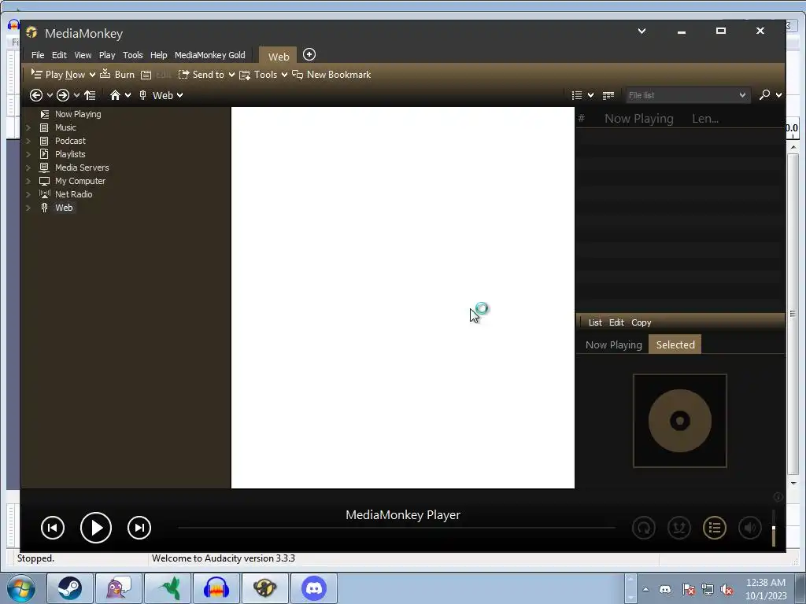Click the Play Now toolbar button
Image resolution: width=806 pixels, height=604 pixels.
tap(58, 75)
